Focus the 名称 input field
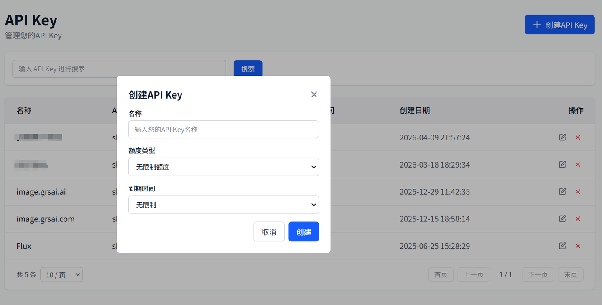Viewport: 602px width, 305px height. [223, 130]
